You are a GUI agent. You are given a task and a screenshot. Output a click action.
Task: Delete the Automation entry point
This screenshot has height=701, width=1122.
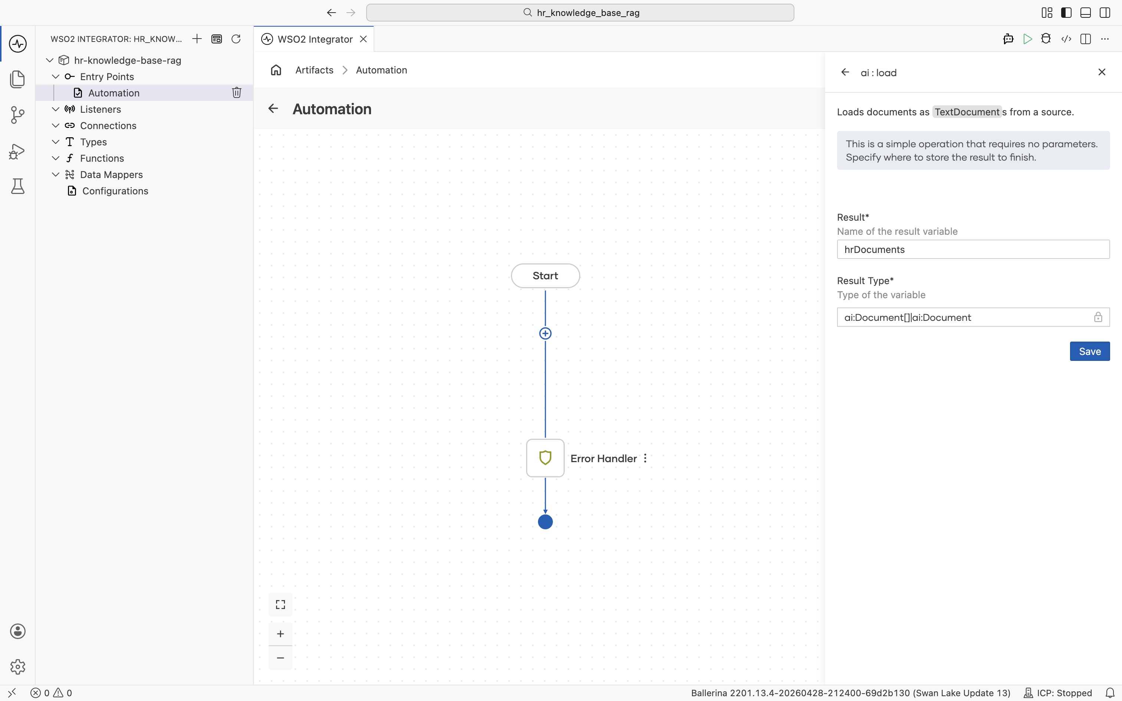tap(236, 93)
